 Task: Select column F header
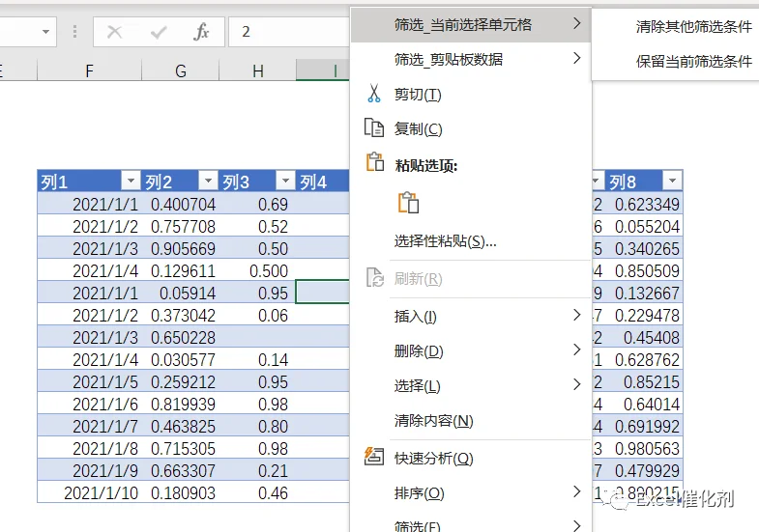click(x=89, y=70)
